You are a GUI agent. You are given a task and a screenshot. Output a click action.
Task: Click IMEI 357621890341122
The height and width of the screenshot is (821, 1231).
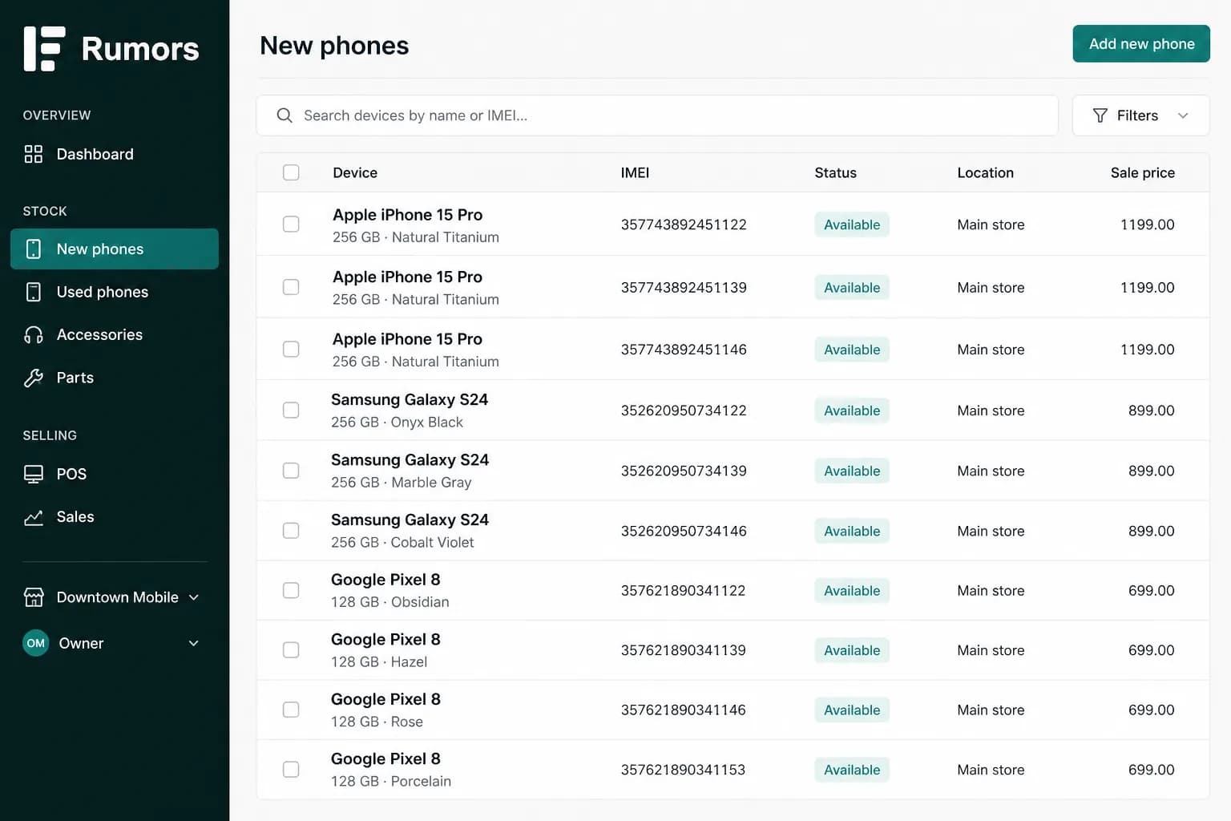683,590
